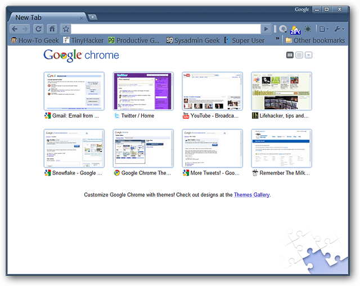Click the Snowflake extension icon in the toolbar

tap(308, 29)
